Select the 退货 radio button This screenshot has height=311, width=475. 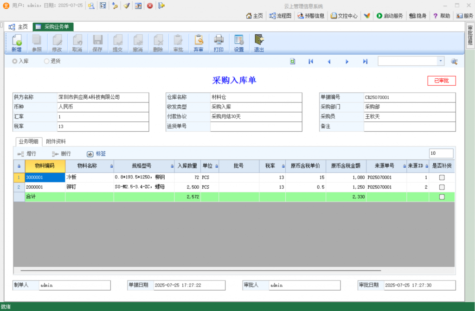[x=46, y=61]
